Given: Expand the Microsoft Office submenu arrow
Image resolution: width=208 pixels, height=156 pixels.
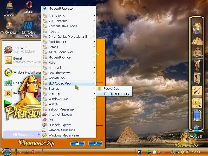Looking at the screenshot, I should tap(94, 57).
